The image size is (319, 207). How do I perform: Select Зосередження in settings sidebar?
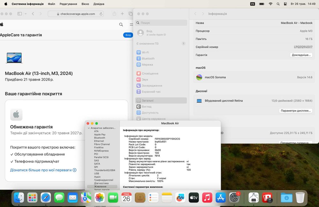[161, 86]
